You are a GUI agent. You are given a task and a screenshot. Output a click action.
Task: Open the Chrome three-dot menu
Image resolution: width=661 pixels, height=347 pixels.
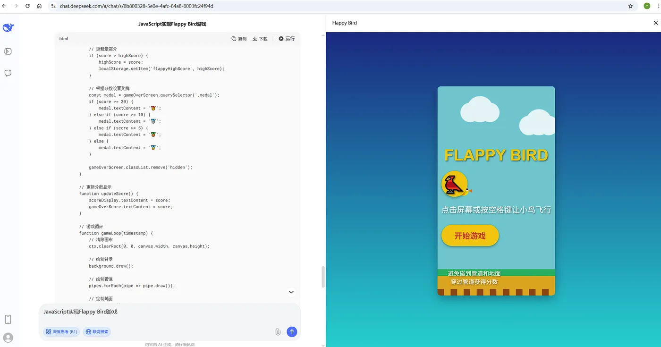[657, 6]
